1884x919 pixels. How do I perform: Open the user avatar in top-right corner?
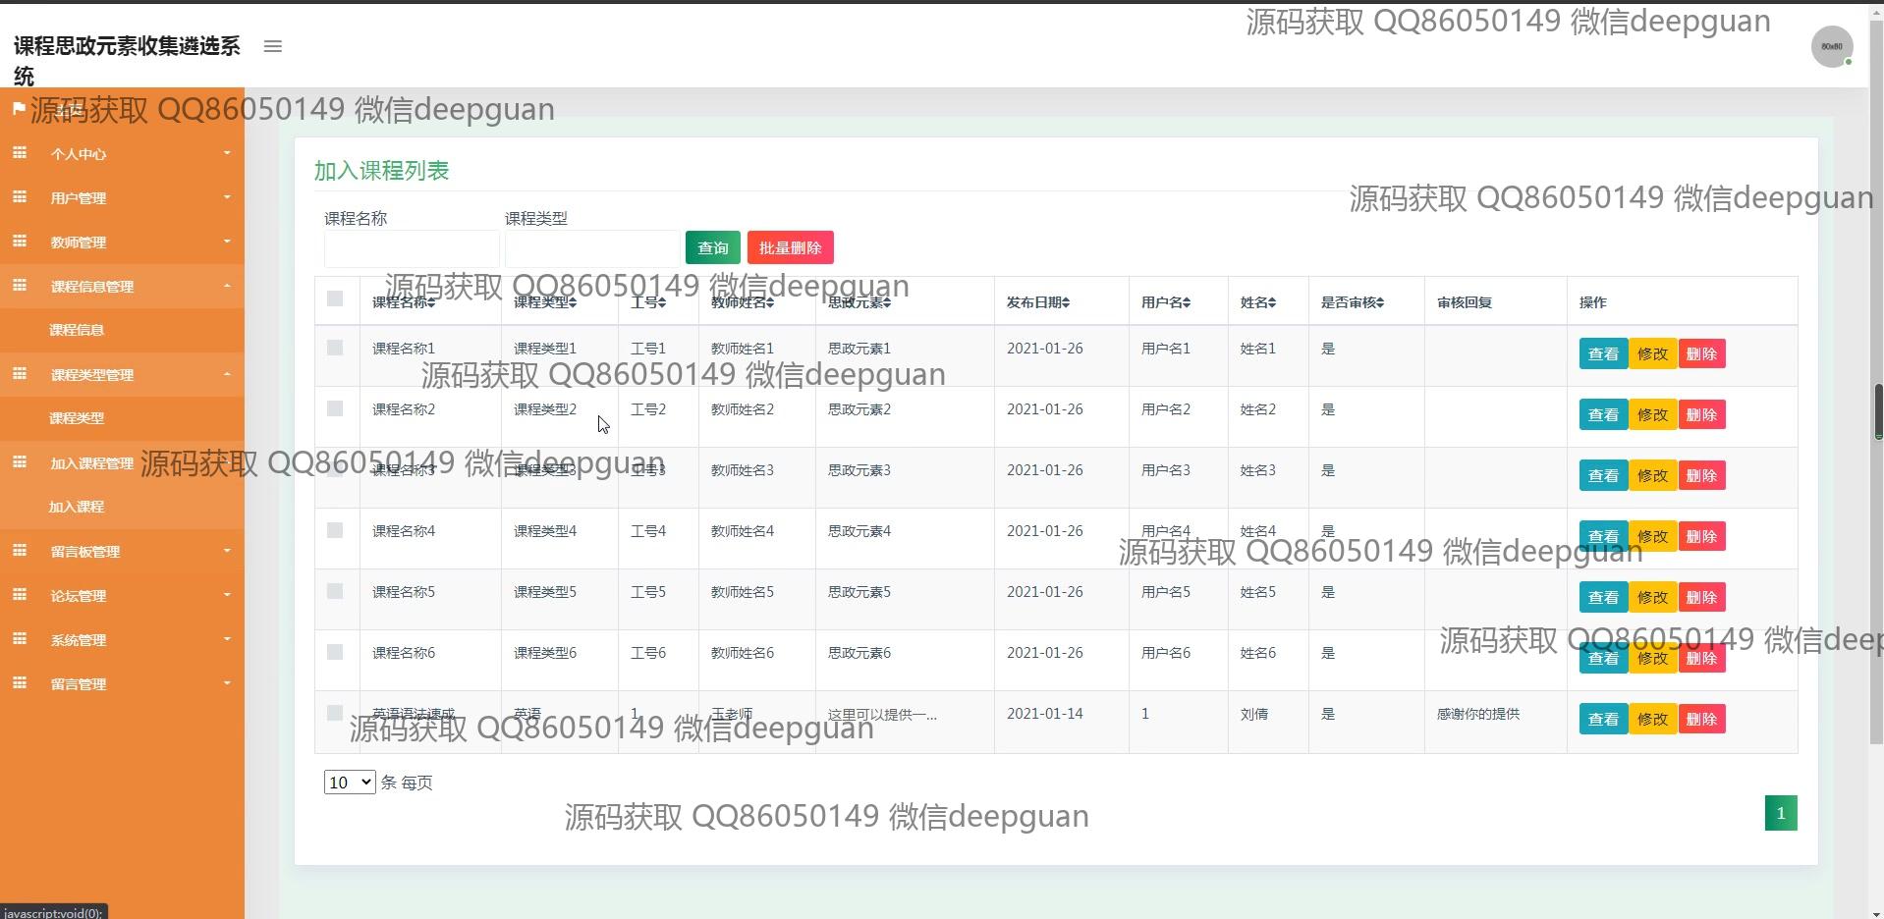pos(1831,47)
